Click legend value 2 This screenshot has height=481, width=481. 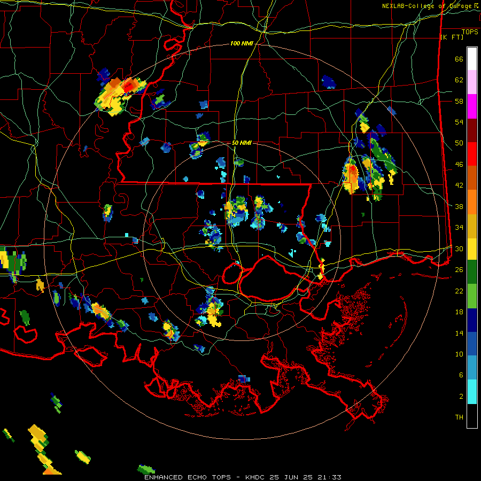click(461, 397)
